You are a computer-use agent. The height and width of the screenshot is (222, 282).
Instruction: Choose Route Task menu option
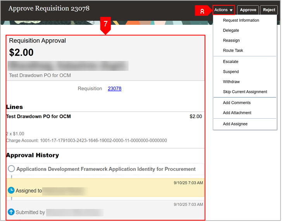coord(233,51)
